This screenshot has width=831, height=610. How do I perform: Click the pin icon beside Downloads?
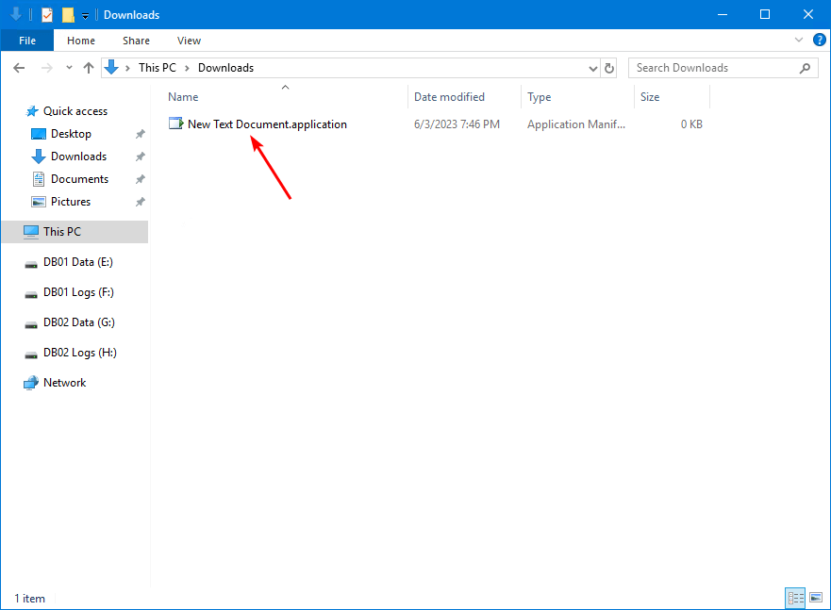(x=140, y=157)
